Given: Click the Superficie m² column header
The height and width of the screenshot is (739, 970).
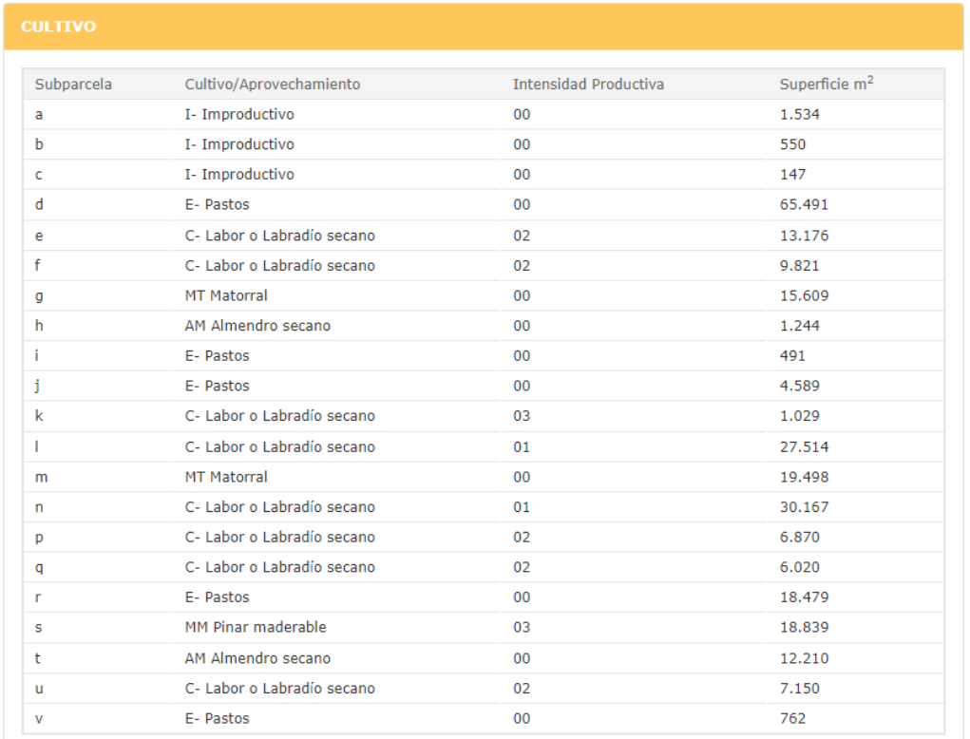Looking at the screenshot, I should [826, 85].
